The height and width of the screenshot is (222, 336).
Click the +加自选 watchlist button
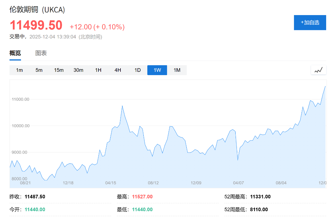tap(310, 22)
